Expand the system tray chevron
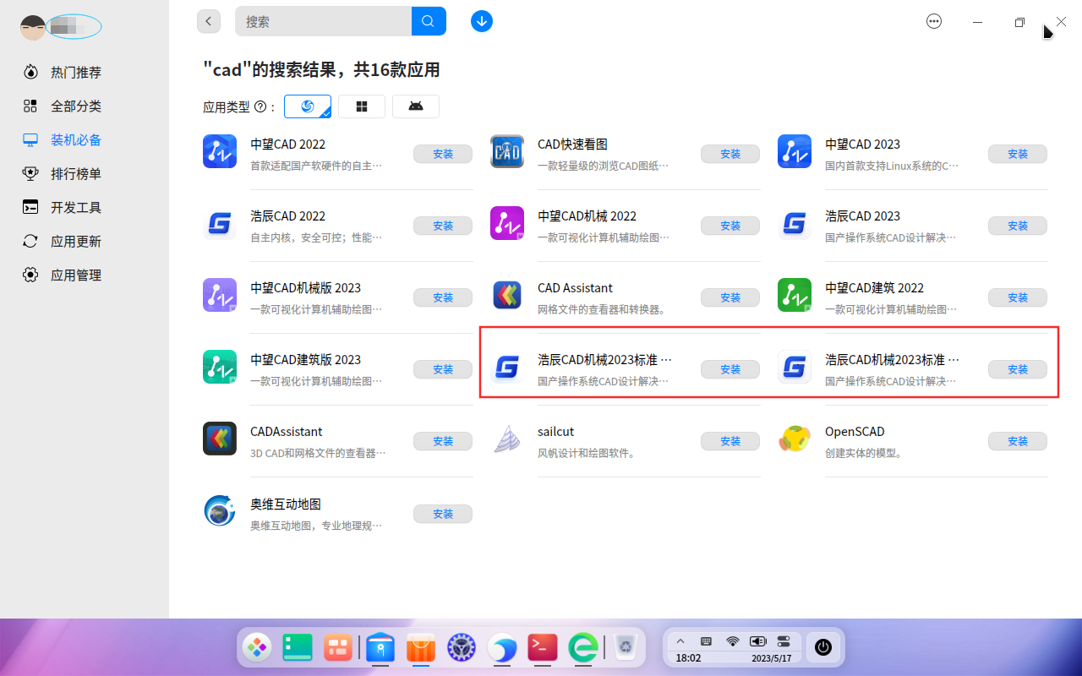The image size is (1082, 676). pos(680,641)
